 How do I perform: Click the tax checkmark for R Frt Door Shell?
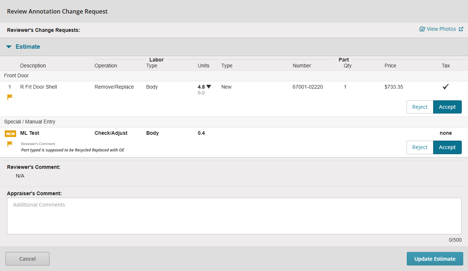445,86
